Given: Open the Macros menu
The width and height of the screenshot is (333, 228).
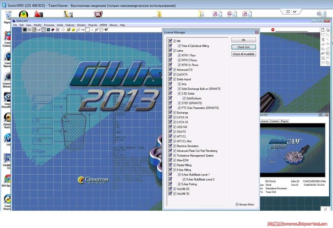Looking at the screenshot, I should [x=113, y=25].
